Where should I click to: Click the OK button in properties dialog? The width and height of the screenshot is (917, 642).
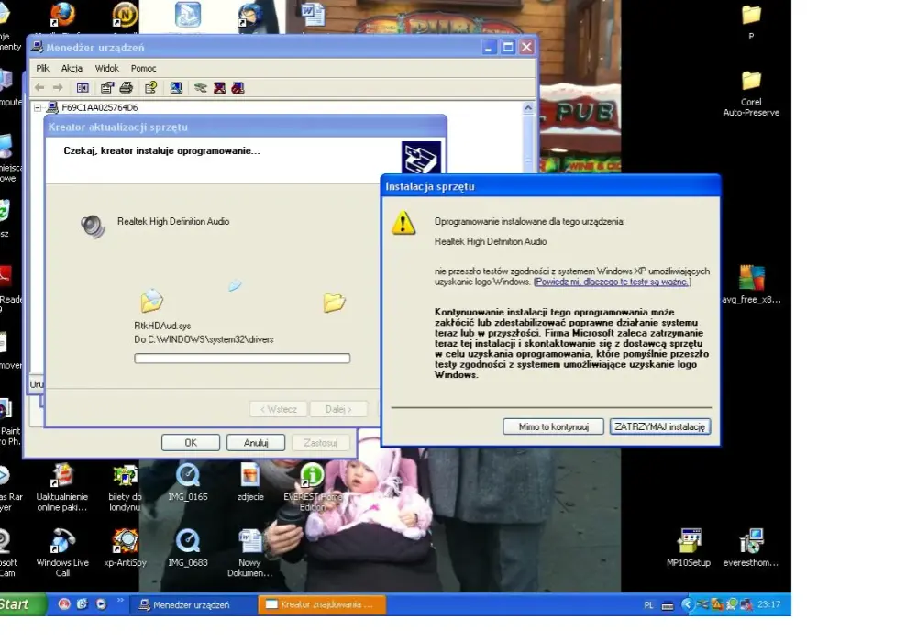tap(191, 443)
